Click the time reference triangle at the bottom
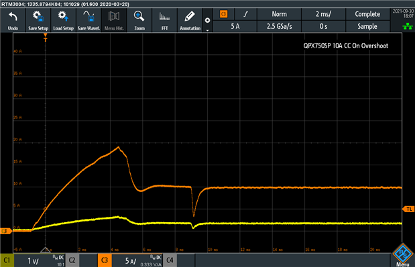The width and height of the screenshot is (415, 267). 46,250
